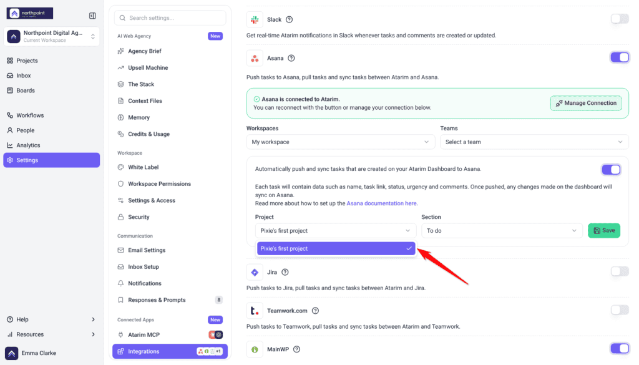Screen dimensions: 639x365
Task: Open the Teams Select a team dropdown
Action: click(x=534, y=142)
